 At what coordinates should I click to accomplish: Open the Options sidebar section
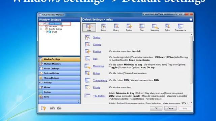[59, 92]
